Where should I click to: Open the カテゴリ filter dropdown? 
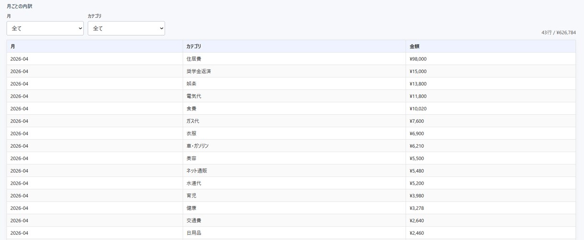point(126,28)
